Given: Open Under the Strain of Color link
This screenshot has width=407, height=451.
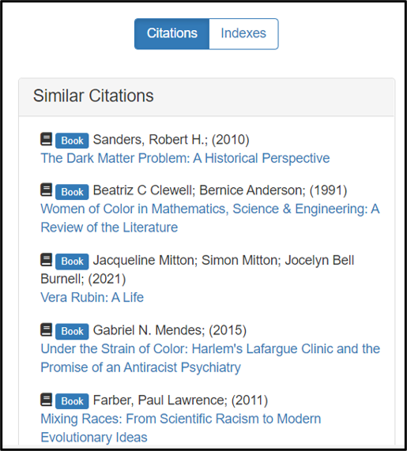Looking at the screenshot, I should click(x=210, y=358).
